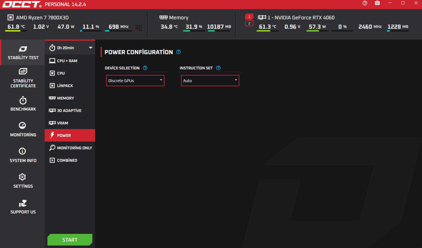
Task: Expand the 0h 20min duration dropdown
Action: (x=70, y=48)
